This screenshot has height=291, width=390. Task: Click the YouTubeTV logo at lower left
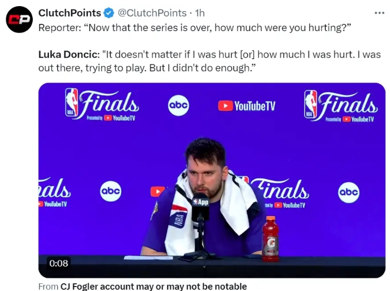tap(53, 204)
